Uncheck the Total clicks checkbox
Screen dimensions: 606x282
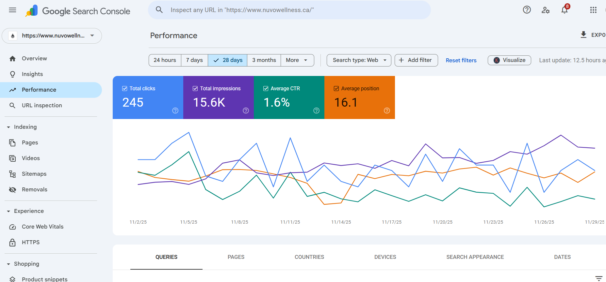pos(124,89)
